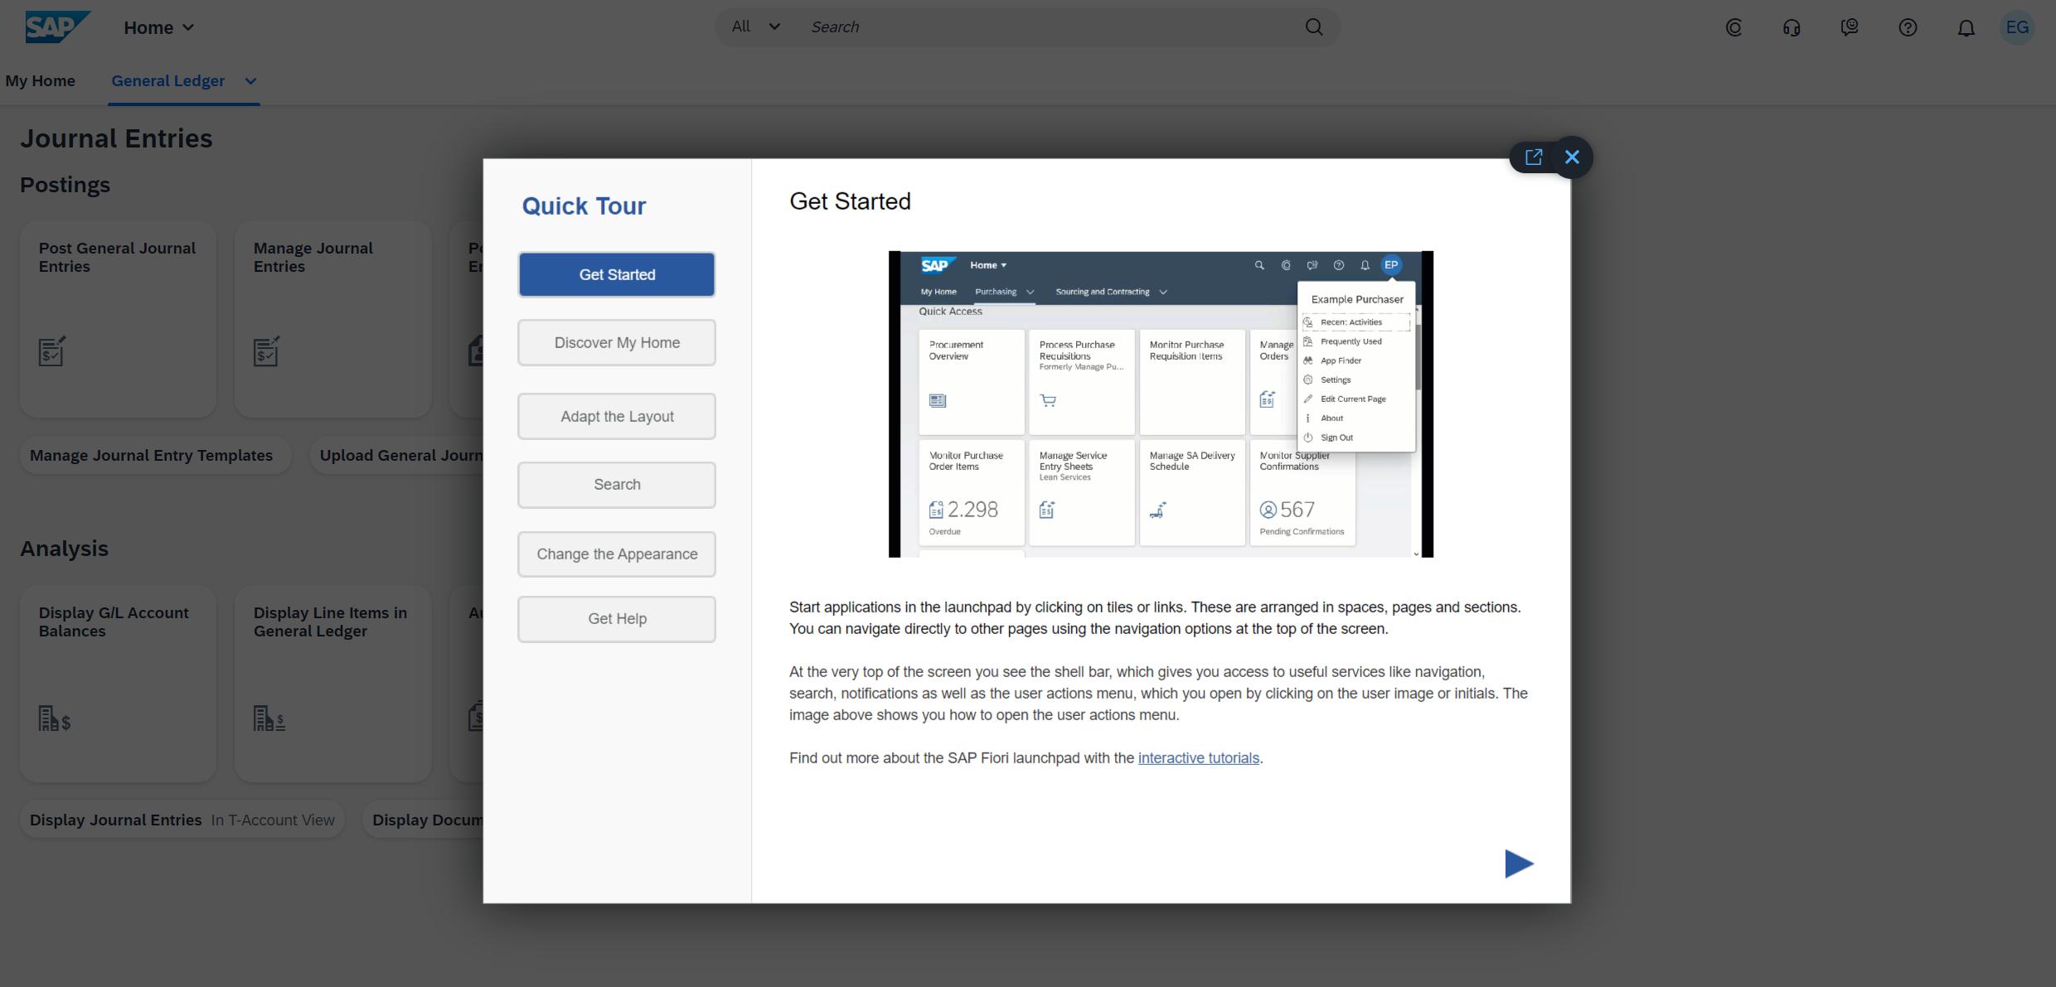The width and height of the screenshot is (2056, 987).
Task: Open the All search scope dropdown
Action: point(755,27)
